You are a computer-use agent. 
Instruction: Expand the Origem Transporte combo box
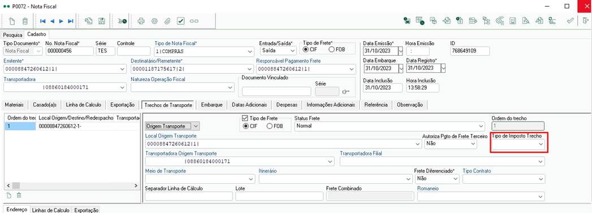[196, 126]
